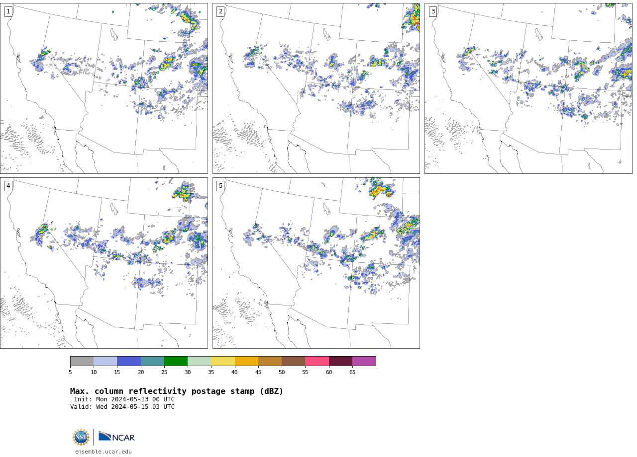
Task: Open ensemble member 2 map thumbnail
Action: pyautogui.click(x=316, y=88)
